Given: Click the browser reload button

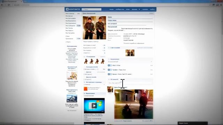Looking at the screenshot, I should click(x=9, y=5).
